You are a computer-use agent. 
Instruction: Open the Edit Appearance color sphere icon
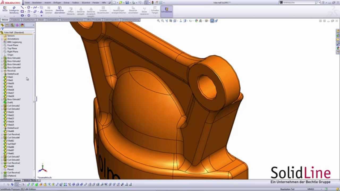point(196,21)
